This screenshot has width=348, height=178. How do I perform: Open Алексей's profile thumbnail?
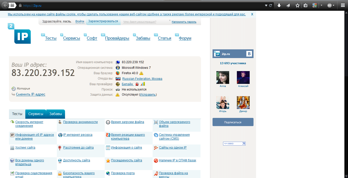point(243,77)
